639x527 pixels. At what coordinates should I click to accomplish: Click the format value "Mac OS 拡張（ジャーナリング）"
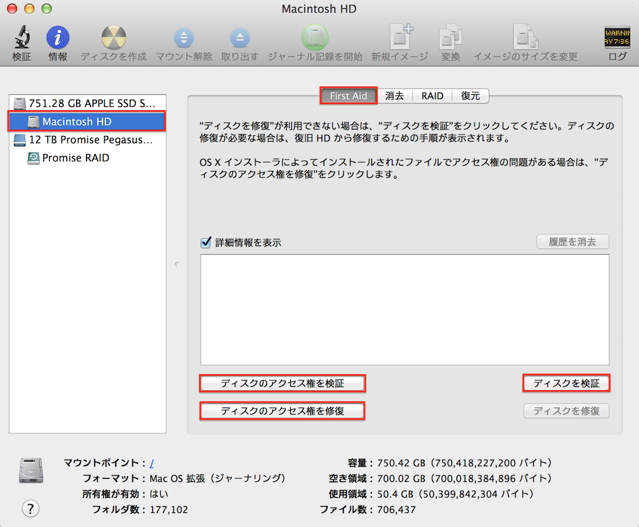click(x=217, y=478)
